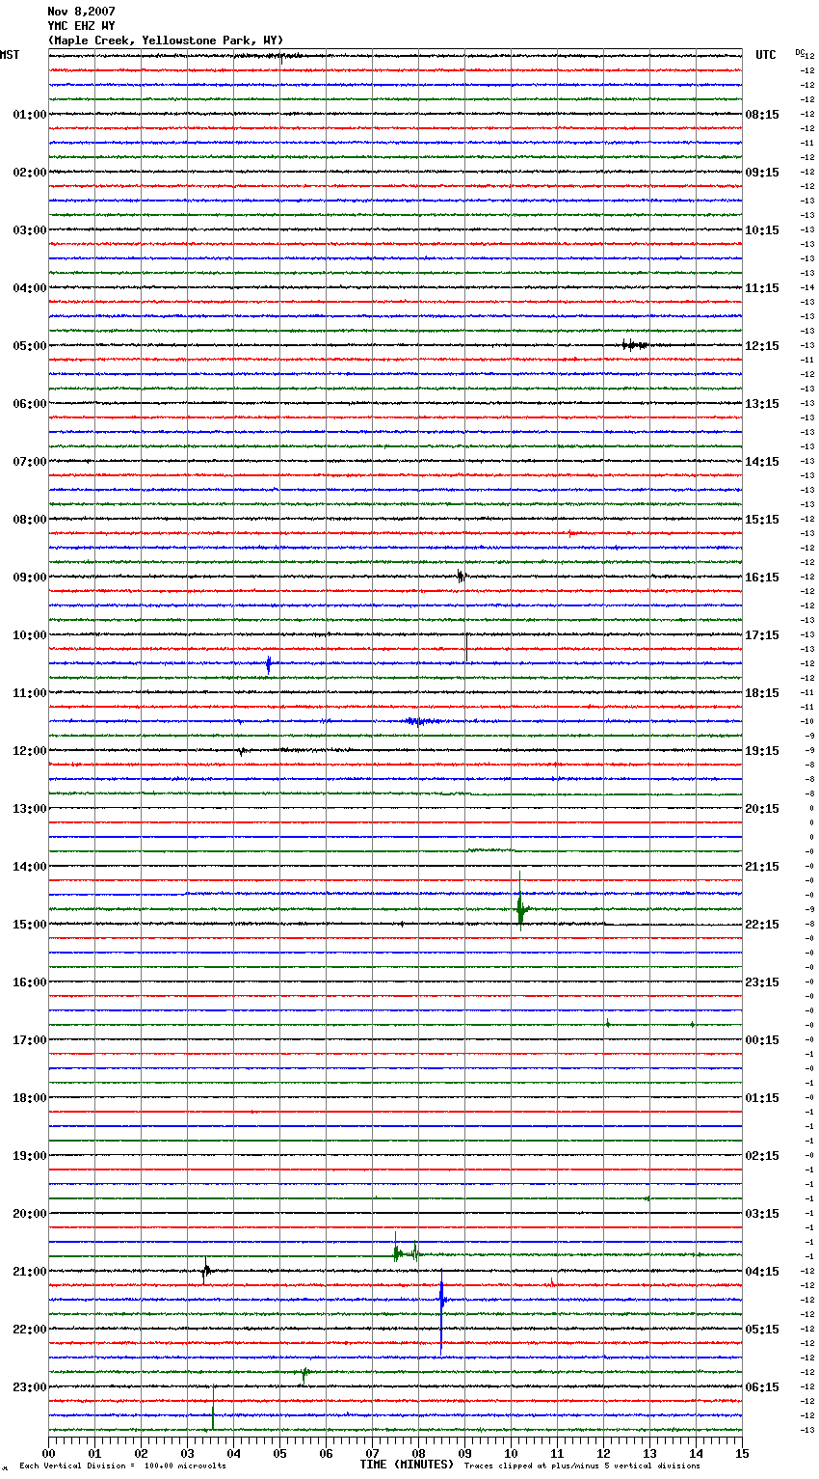Select the '07:00' MST row label
The height and width of the screenshot is (1479, 819).
30,462
